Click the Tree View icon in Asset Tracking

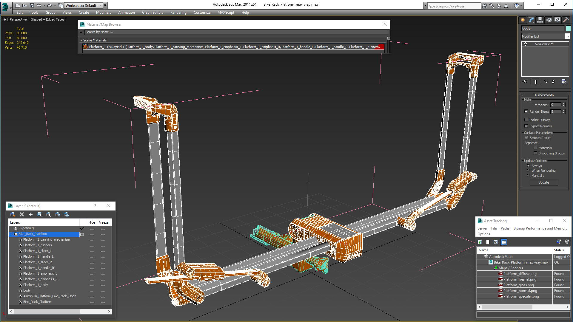(496, 242)
